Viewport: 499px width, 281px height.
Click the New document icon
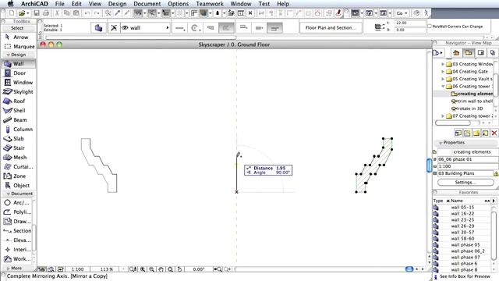click(x=12, y=13)
